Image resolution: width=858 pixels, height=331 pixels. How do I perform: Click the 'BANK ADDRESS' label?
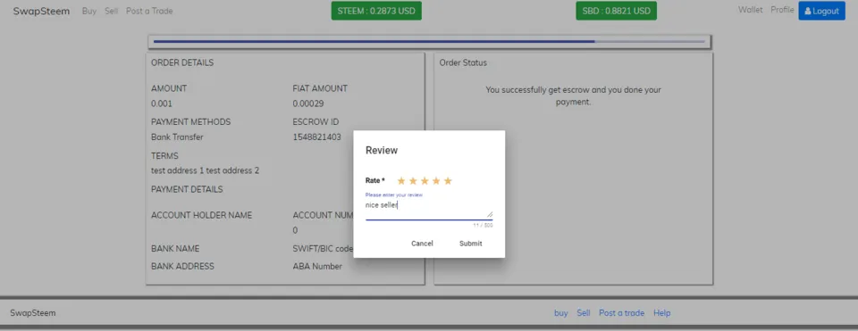pyautogui.click(x=182, y=267)
